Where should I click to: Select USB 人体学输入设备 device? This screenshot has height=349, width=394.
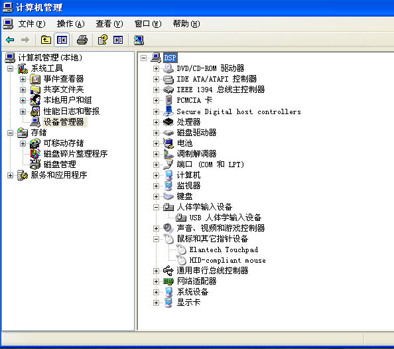coord(226,218)
